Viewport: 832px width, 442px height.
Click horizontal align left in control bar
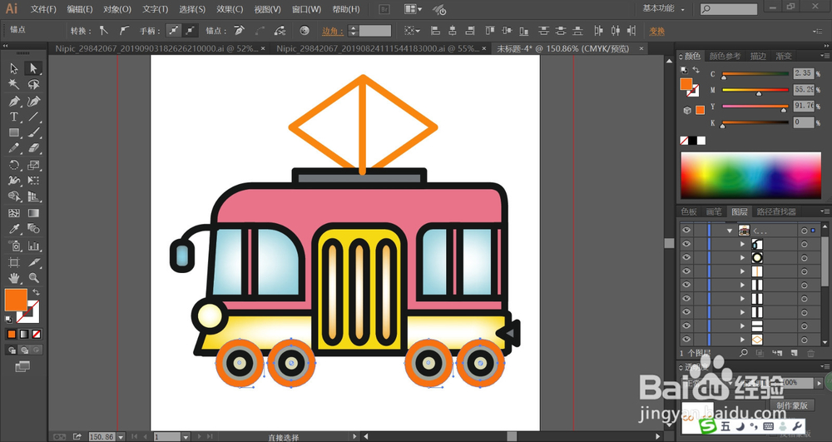click(435, 31)
